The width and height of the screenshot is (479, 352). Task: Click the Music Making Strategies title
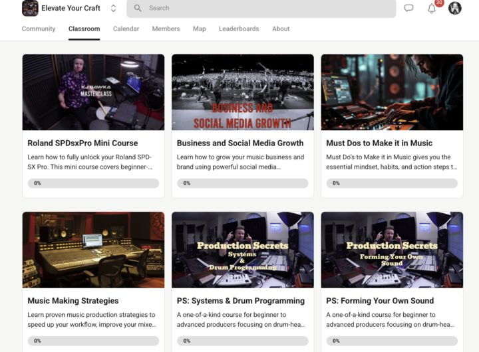73,301
